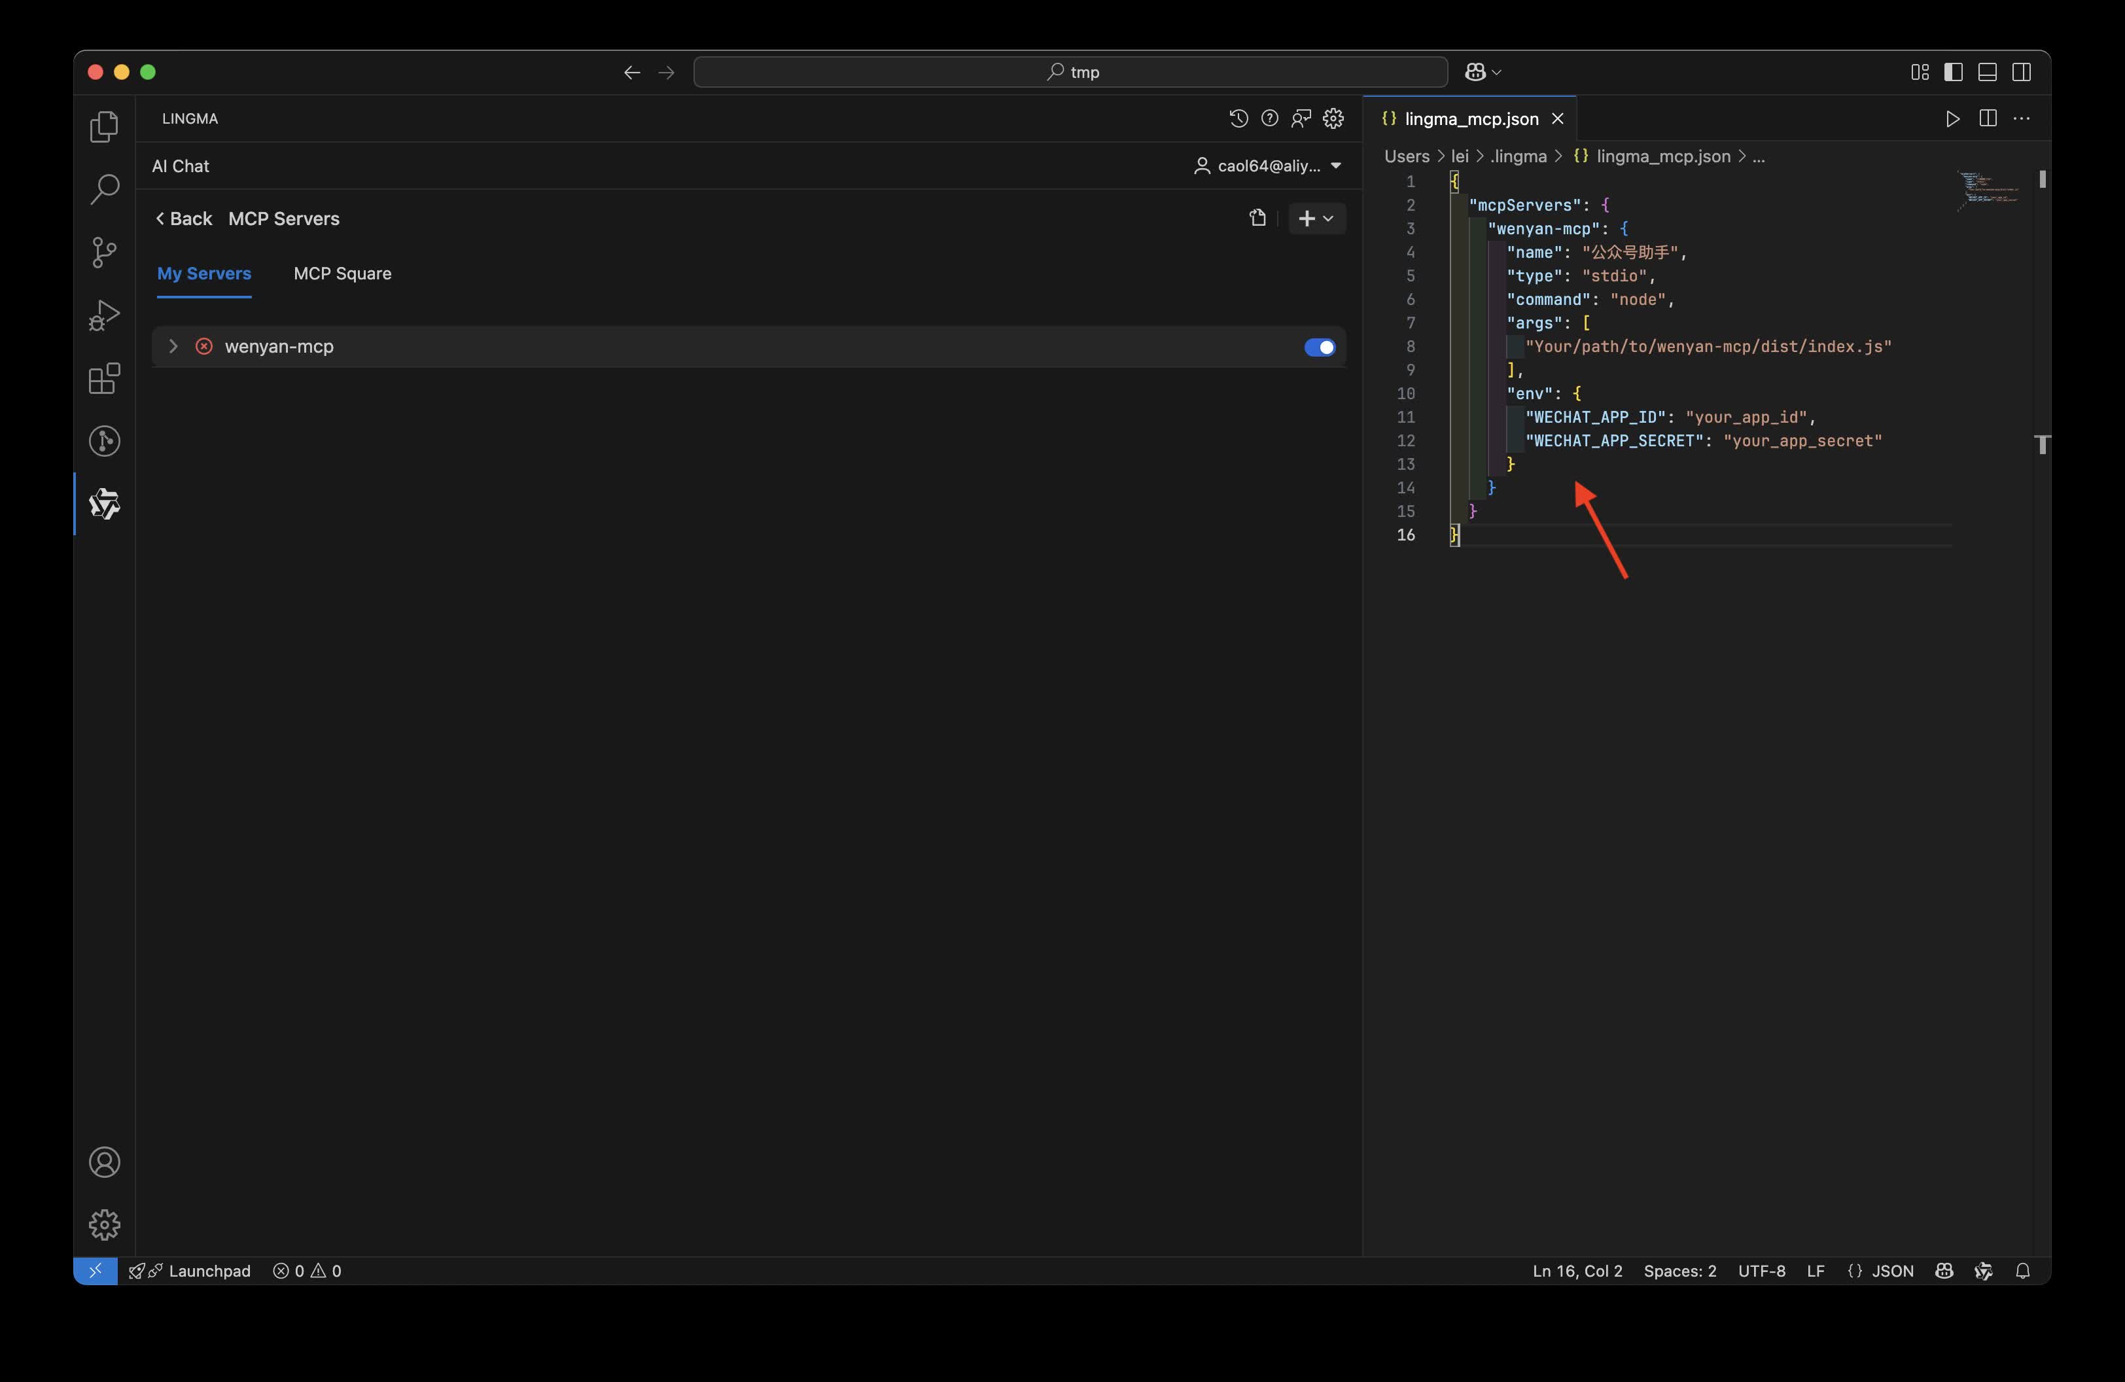The height and width of the screenshot is (1382, 2125).
Task: Switch to the My Servers tab
Action: click(205, 273)
